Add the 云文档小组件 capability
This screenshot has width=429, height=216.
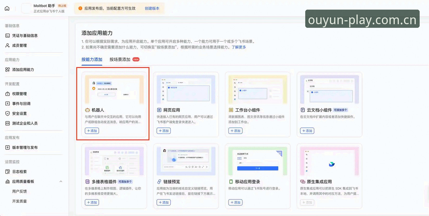(307, 131)
